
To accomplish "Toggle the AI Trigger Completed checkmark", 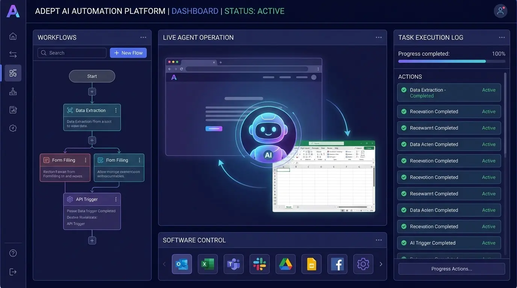I will (x=404, y=243).
